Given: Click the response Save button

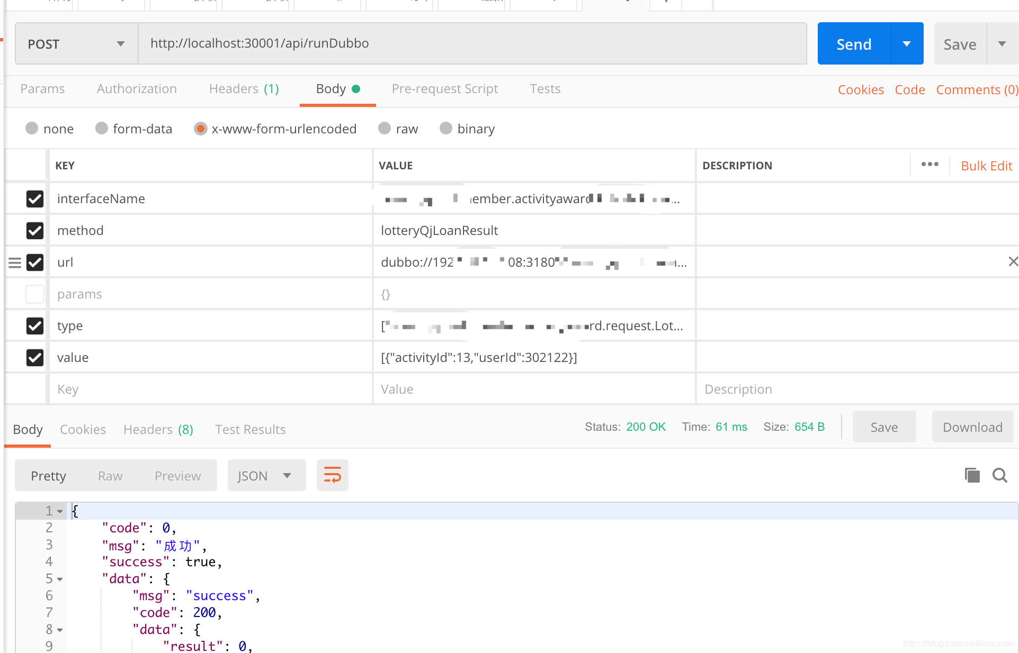Looking at the screenshot, I should point(884,427).
